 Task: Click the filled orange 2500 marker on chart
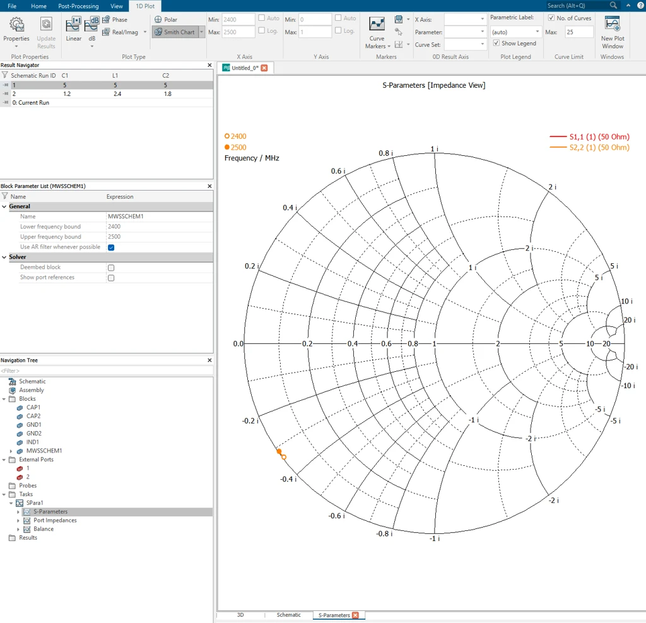[x=279, y=451]
